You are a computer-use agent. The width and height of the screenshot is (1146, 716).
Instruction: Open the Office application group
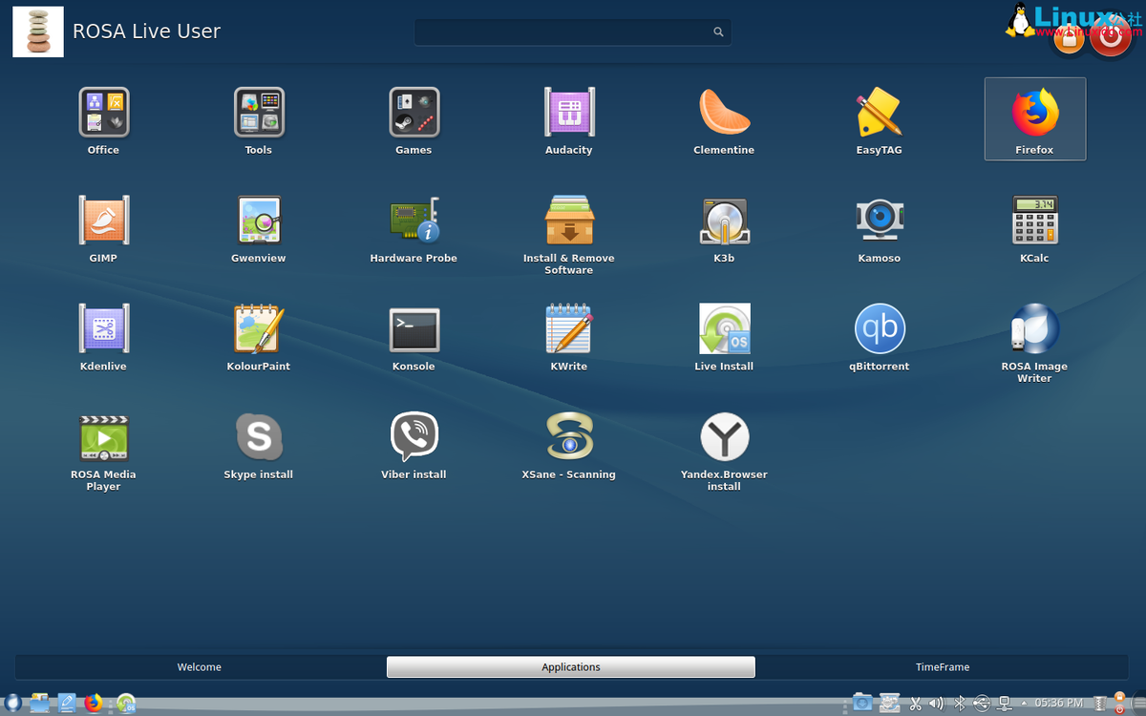103,121
